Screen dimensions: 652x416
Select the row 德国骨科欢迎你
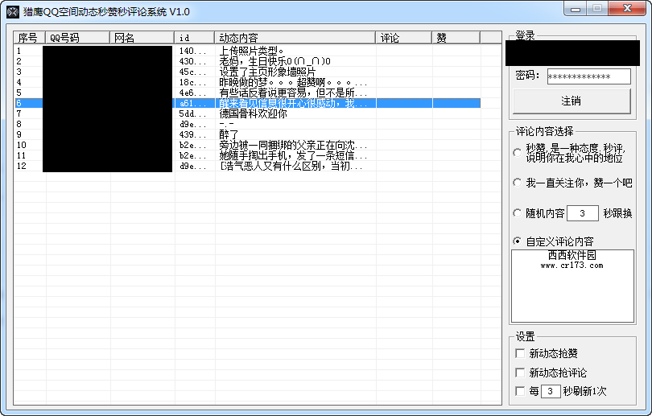pos(247,113)
